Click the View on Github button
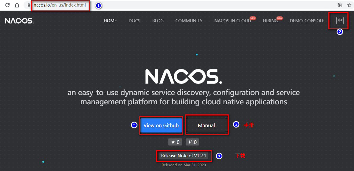Screen dimensions: 354x171 161,125
